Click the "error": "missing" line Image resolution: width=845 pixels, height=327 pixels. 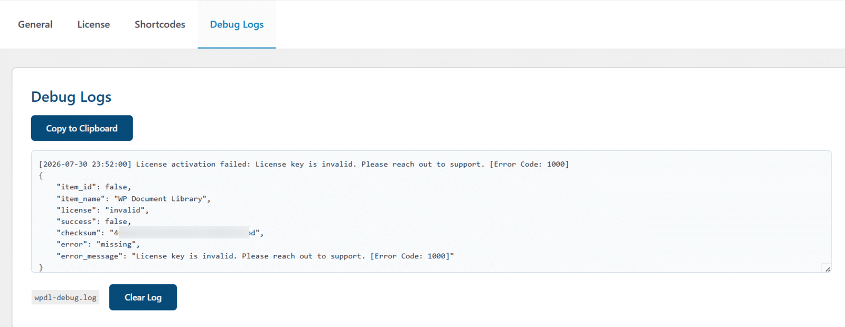[98, 244]
